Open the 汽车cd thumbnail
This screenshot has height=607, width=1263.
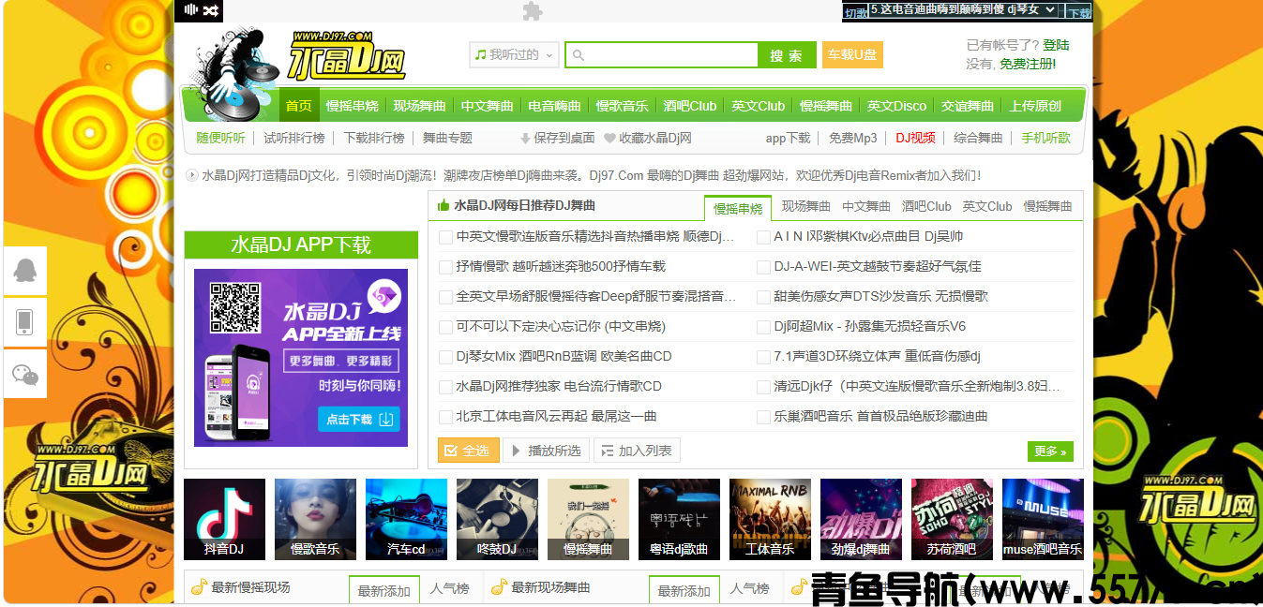406,519
